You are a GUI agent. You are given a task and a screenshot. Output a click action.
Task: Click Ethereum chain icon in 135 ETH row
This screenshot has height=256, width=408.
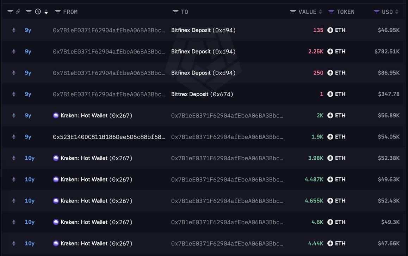click(x=14, y=30)
